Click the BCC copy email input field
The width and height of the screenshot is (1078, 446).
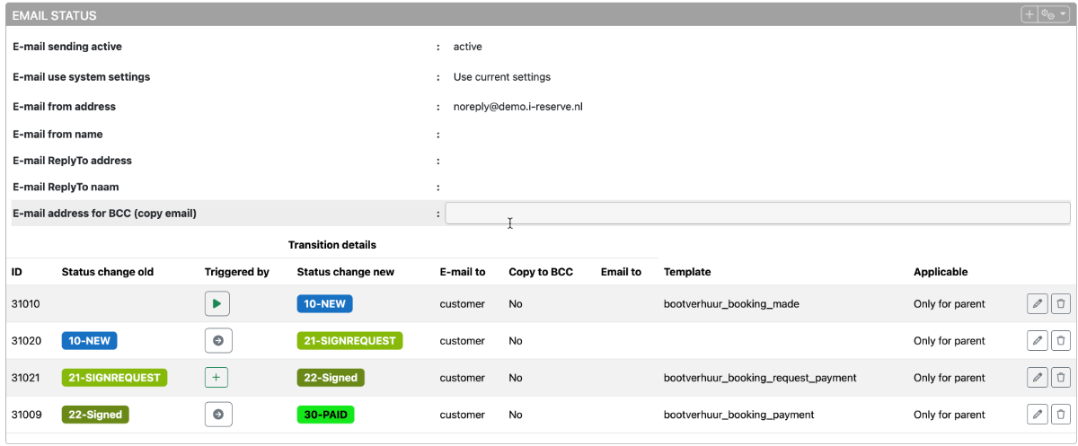pyautogui.click(x=757, y=214)
